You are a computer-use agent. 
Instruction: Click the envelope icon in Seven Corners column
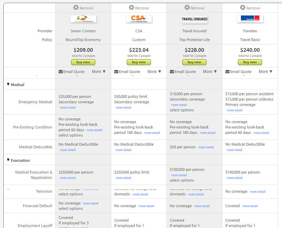(61, 72)
